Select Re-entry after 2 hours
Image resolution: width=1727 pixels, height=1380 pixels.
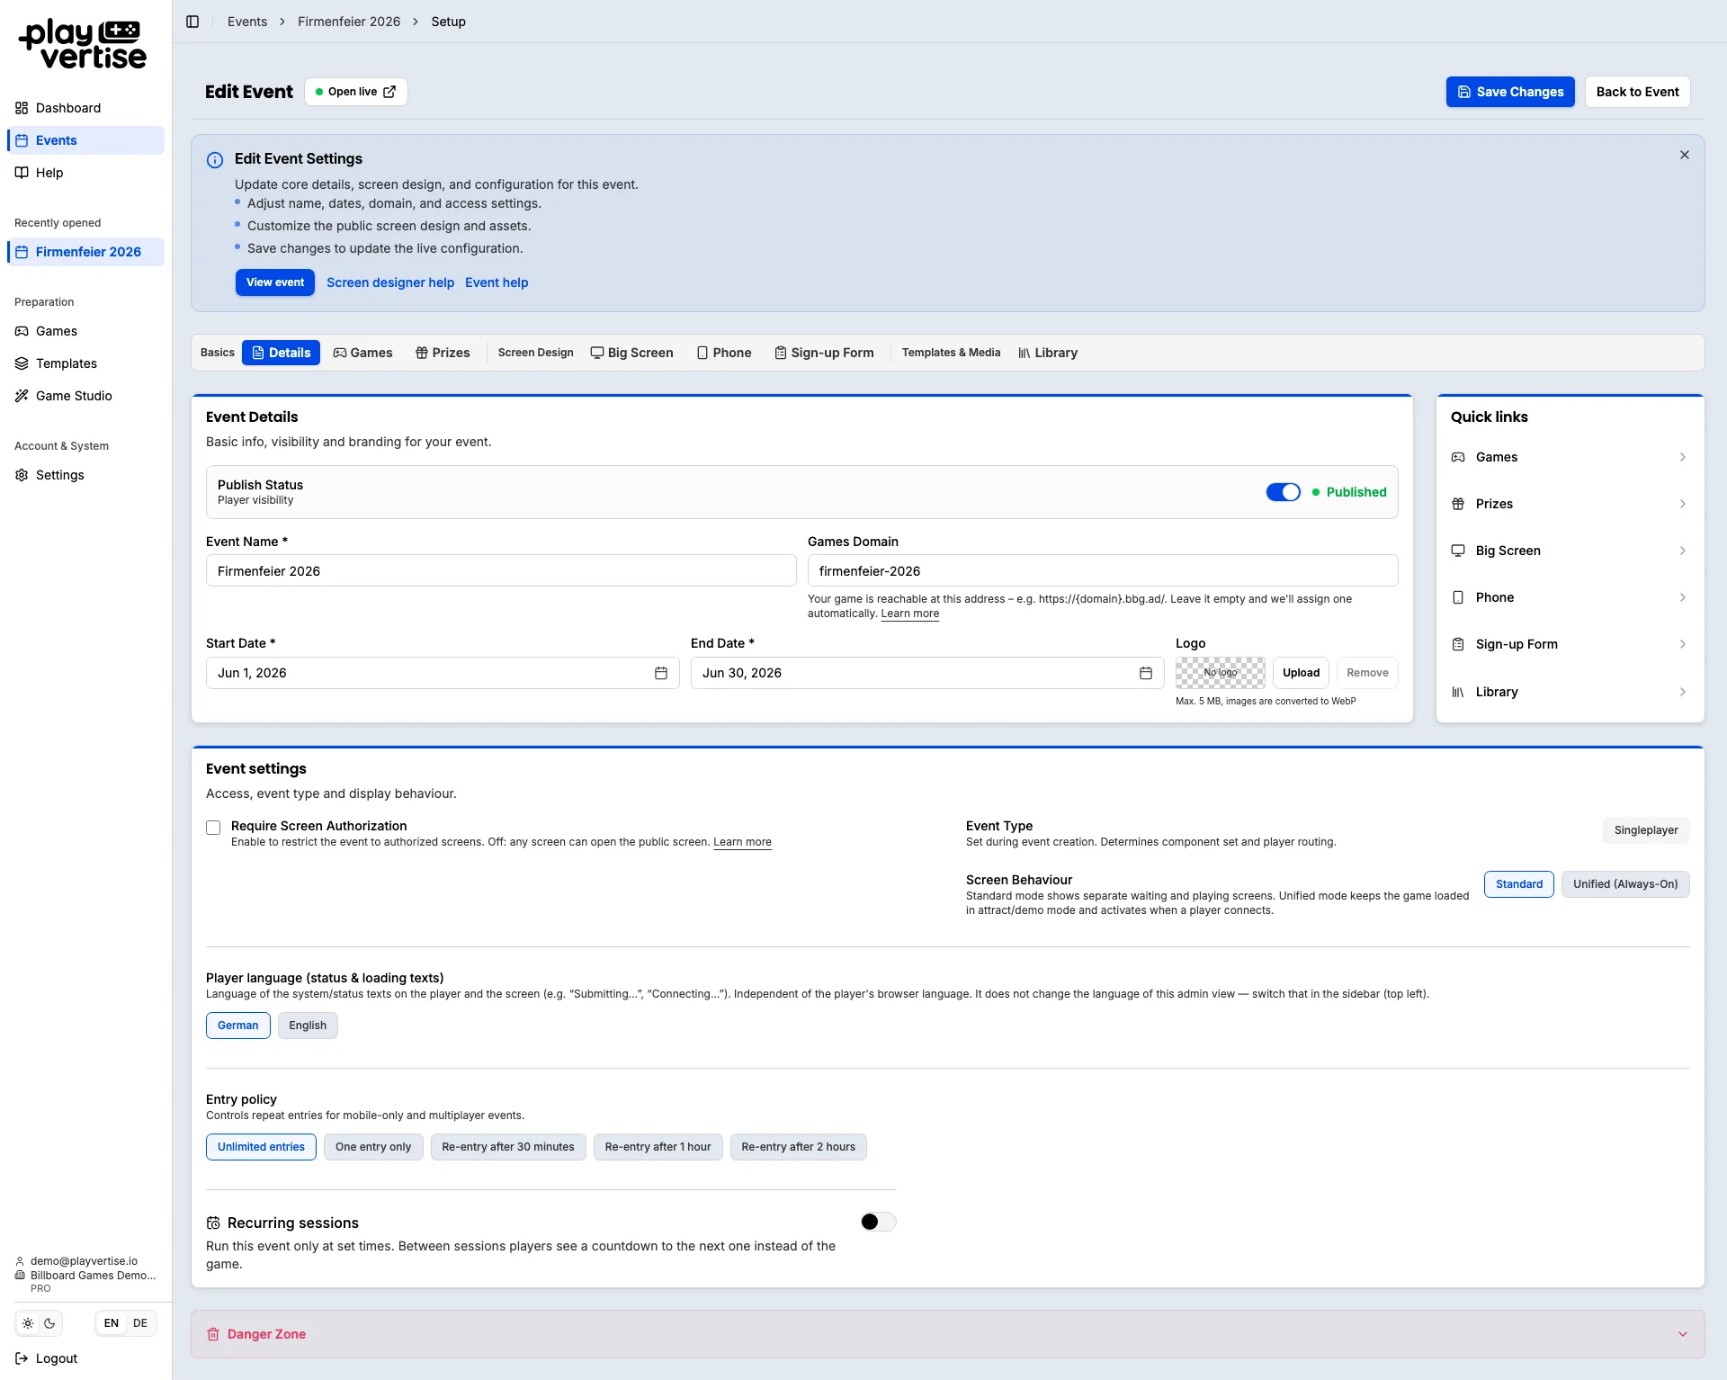tap(799, 1147)
